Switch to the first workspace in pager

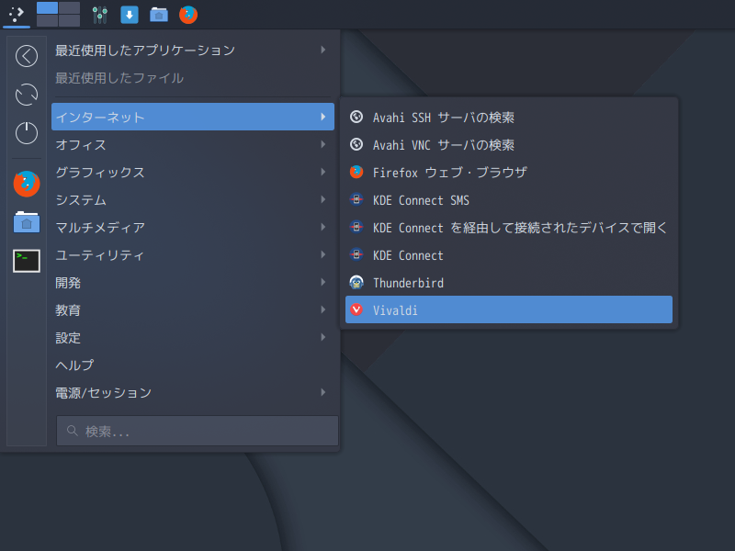click(x=48, y=8)
